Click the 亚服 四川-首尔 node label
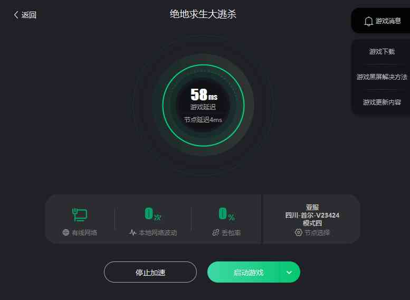410x300 pixels. point(312,215)
